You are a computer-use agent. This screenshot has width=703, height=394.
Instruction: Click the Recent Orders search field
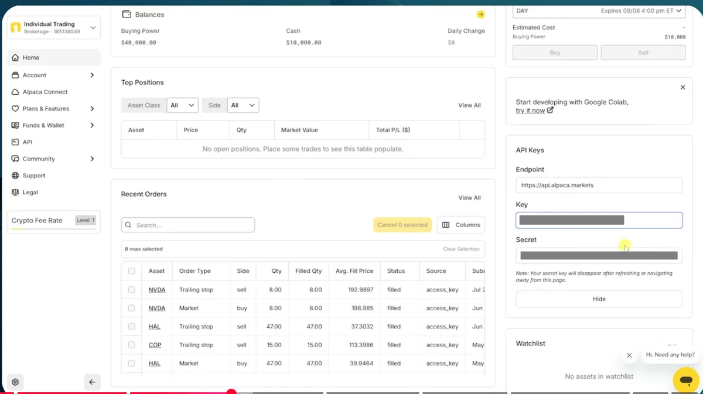(x=188, y=225)
